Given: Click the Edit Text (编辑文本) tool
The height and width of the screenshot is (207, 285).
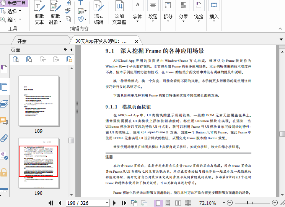Looking at the screenshot, I should (39, 13).
